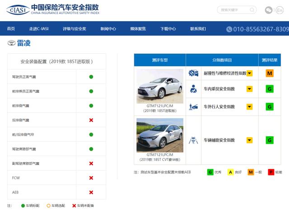This screenshot has height=215, width=289.
Task: Click green dot for 前/后排侧气帘
Action: click(91, 134)
